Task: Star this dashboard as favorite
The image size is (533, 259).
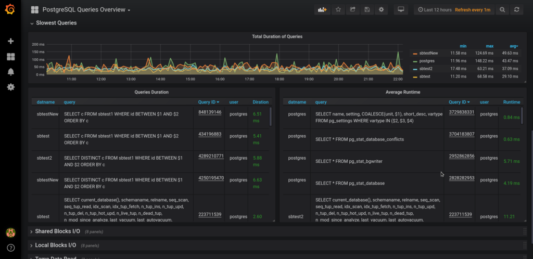Action: [338, 10]
